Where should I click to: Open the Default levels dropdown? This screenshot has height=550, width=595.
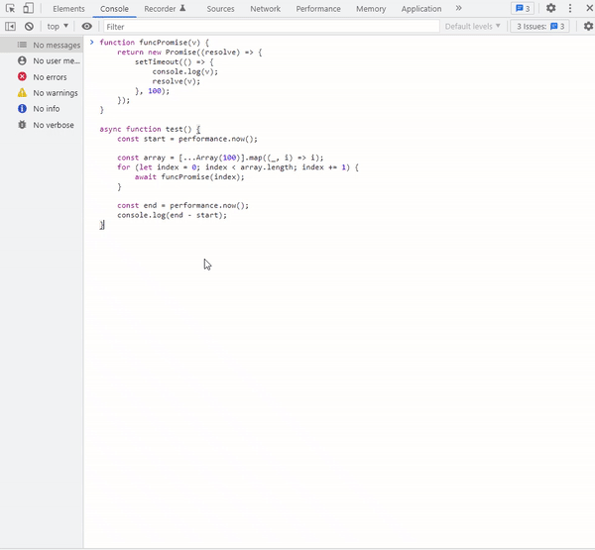[472, 26]
